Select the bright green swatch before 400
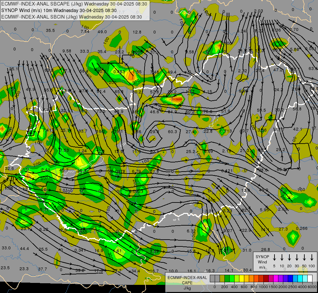Viewport: 318px width, 293px height. pos(232,279)
